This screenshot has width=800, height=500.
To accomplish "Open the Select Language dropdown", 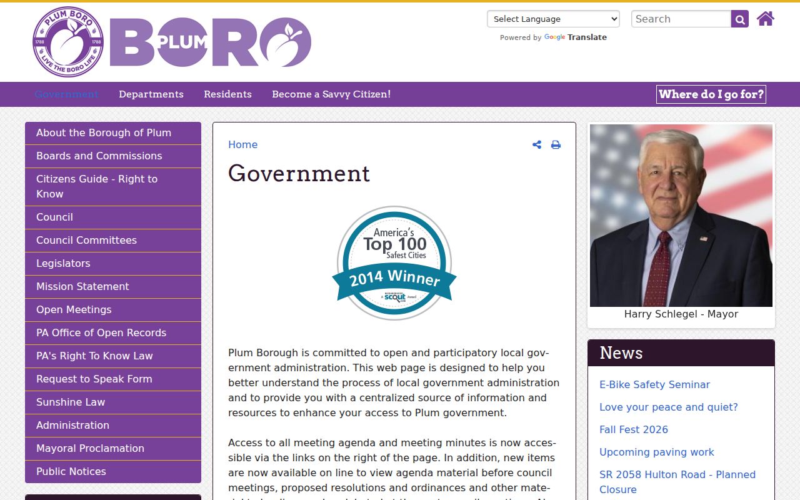I will [x=553, y=19].
